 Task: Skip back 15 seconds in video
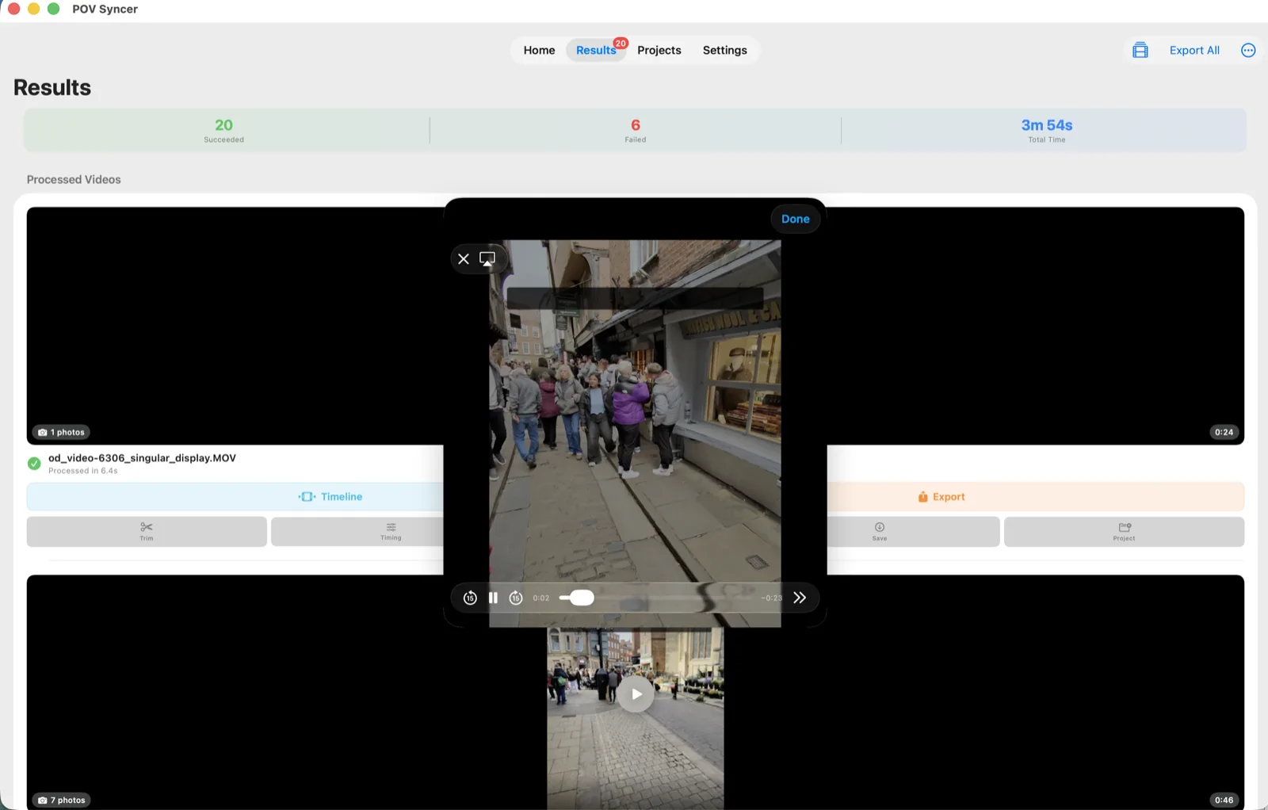pos(470,598)
